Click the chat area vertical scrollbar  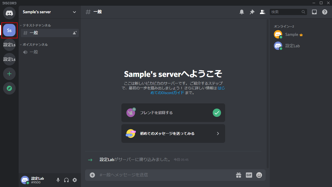coord(268,94)
